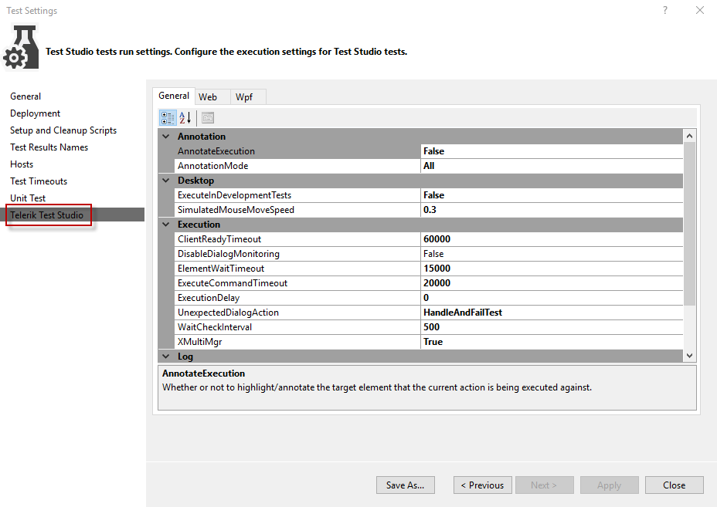Edit ExecuteInDevelopmentTests False value

click(552, 195)
